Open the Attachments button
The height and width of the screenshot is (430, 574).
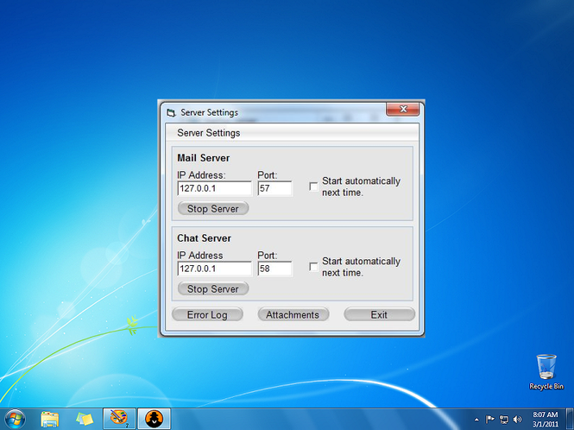(x=293, y=314)
